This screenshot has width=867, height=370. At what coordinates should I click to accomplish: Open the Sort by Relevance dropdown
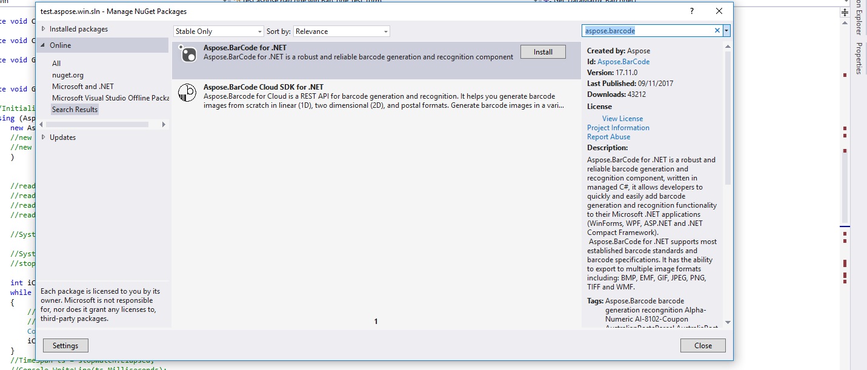coord(342,31)
